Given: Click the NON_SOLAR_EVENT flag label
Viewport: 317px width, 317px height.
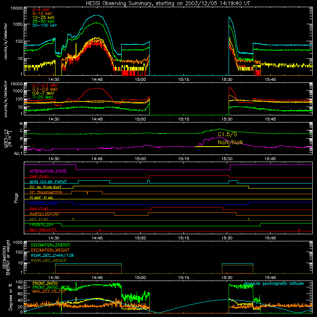Looking at the screenshot, I should coord(48,182).
